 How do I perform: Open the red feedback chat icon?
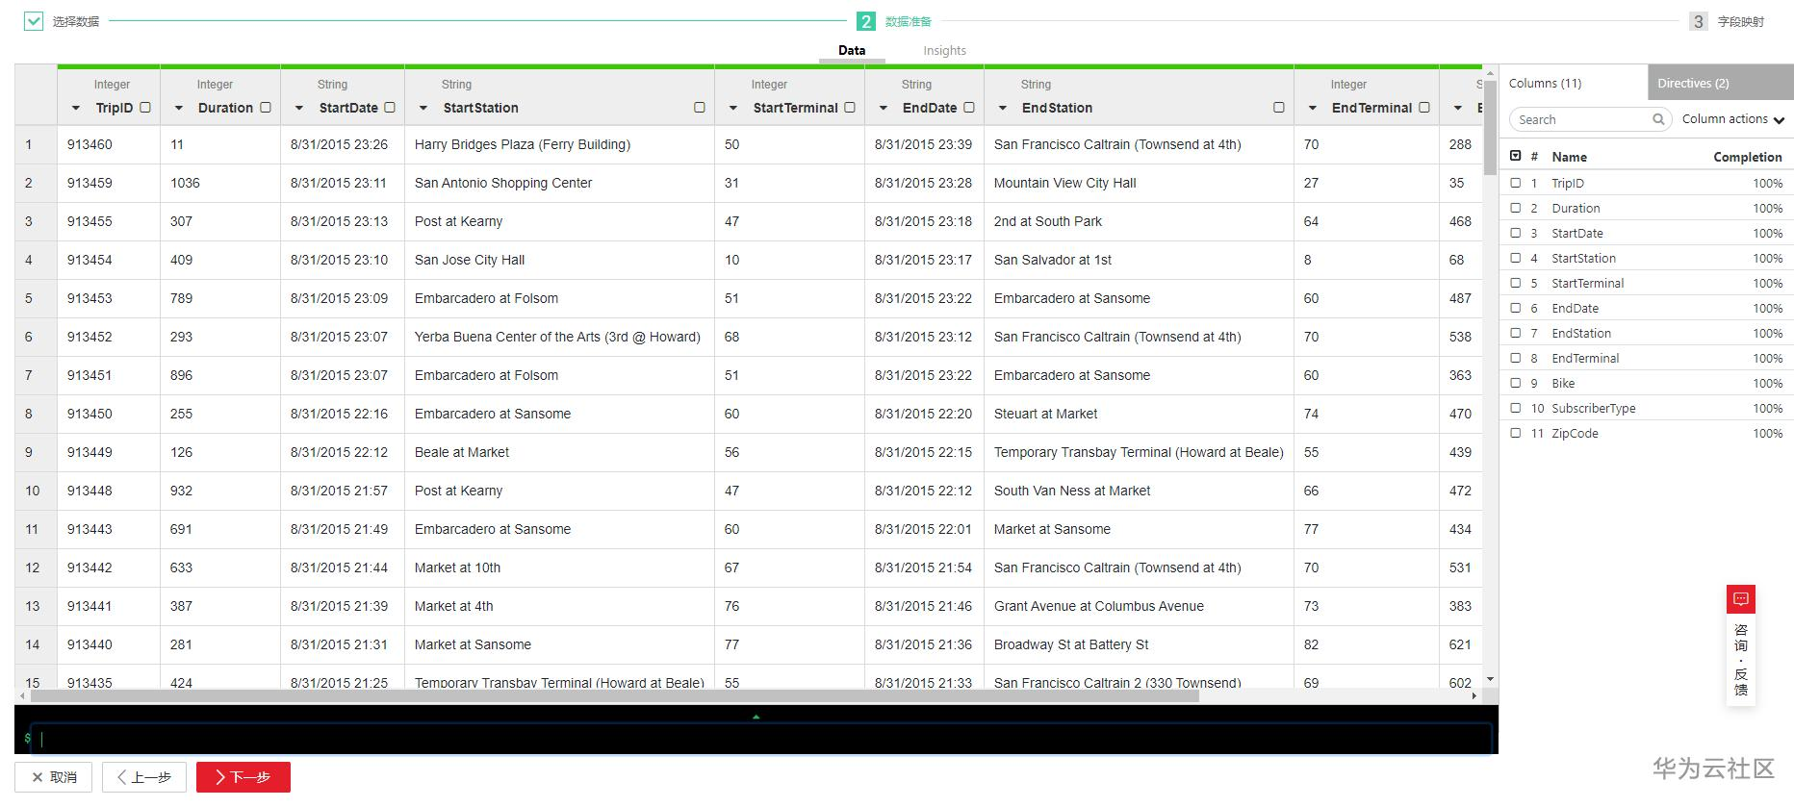(1741, 599)
